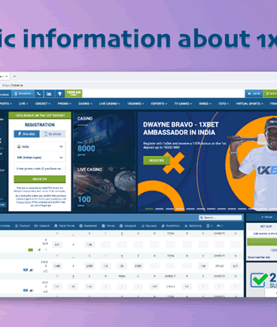Open the India country dropdown
Screen dimensions: 277x327
[40, 146]
